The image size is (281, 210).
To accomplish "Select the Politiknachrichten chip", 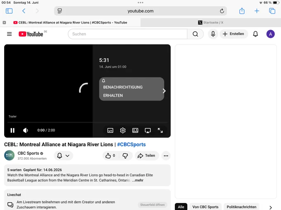I will 241,207.
